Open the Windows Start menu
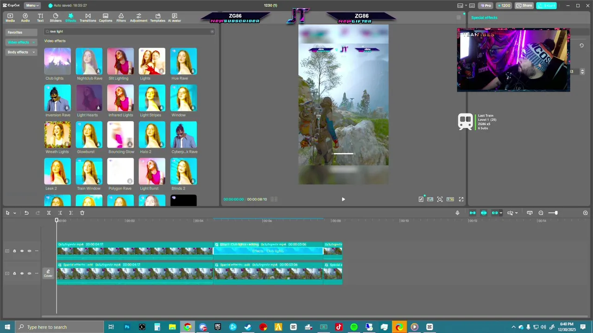Viewport: 593px width, 333px height. 7,327
